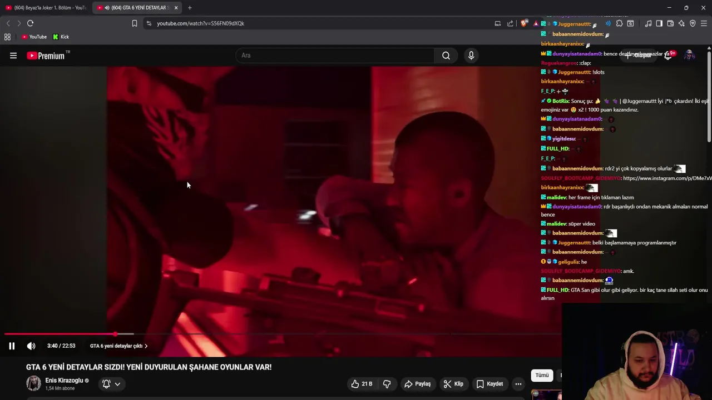This screenshot has height=400, width=712.
Task: Open the browser main menu
Action: [x=704, y=23]
